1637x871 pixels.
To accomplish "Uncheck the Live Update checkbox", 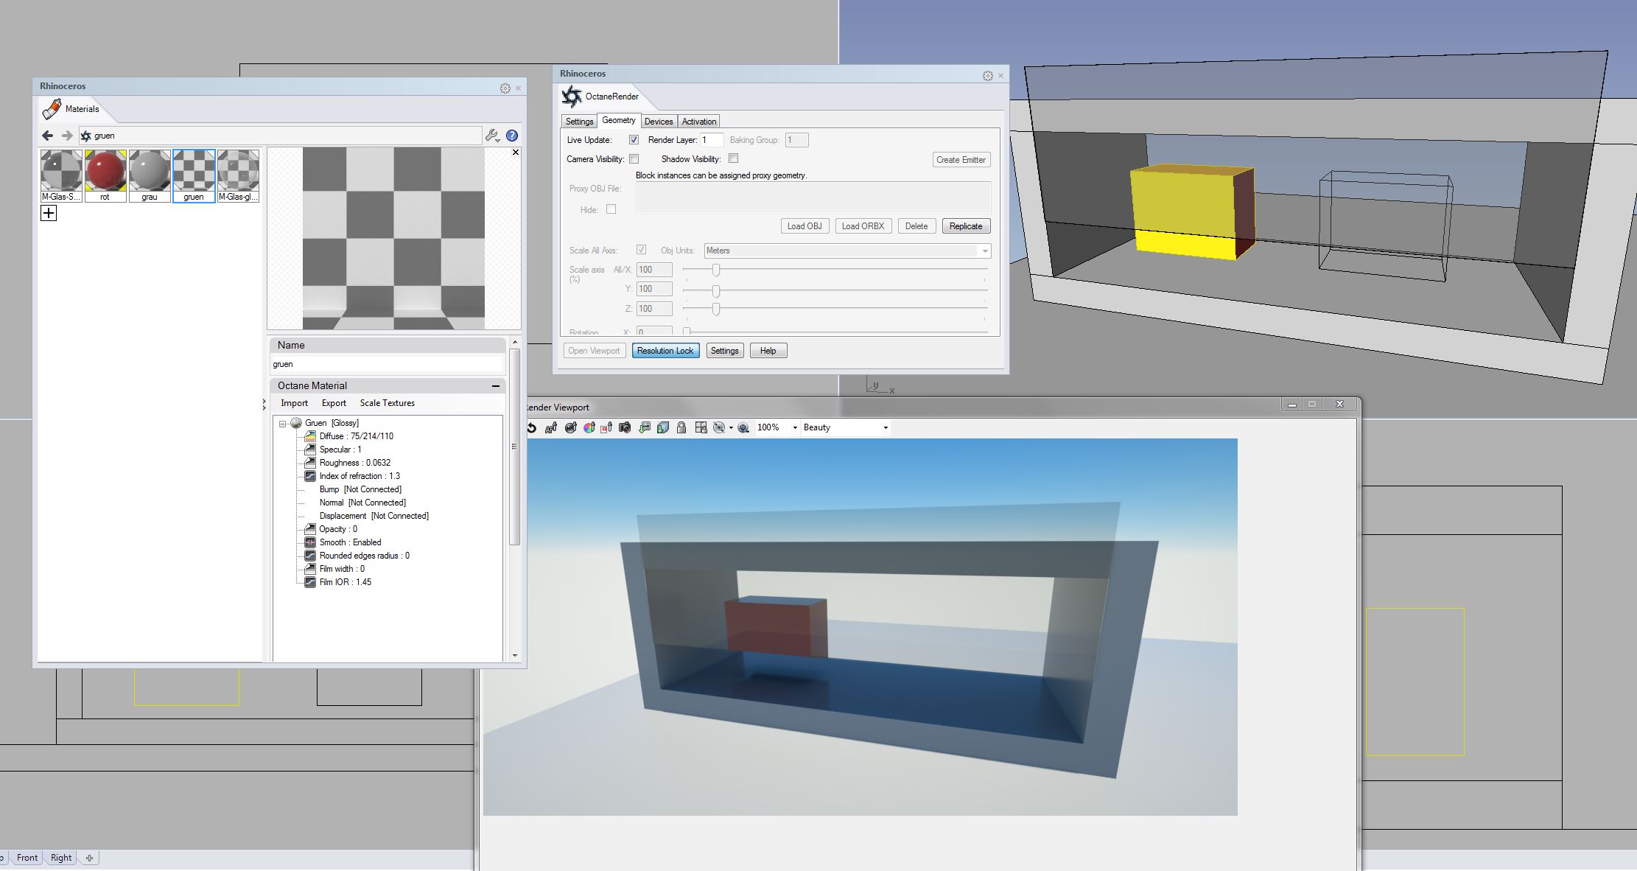I will click(634, 140).
